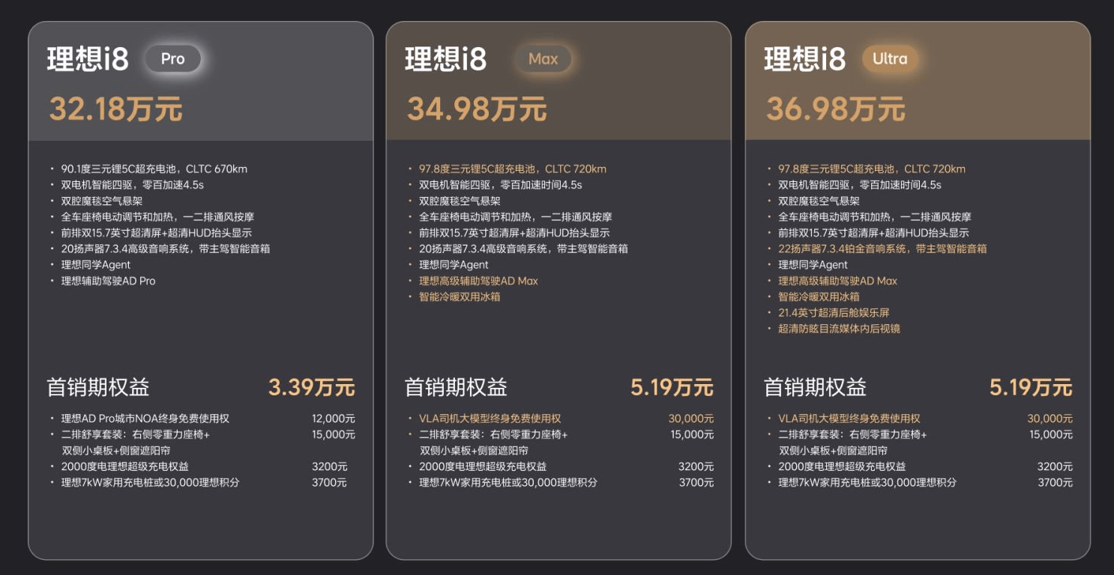Select VLA司机大模型终身免费使用权 in the Max card
Viewport: 1114px width, 575px height.
(490, 419)
